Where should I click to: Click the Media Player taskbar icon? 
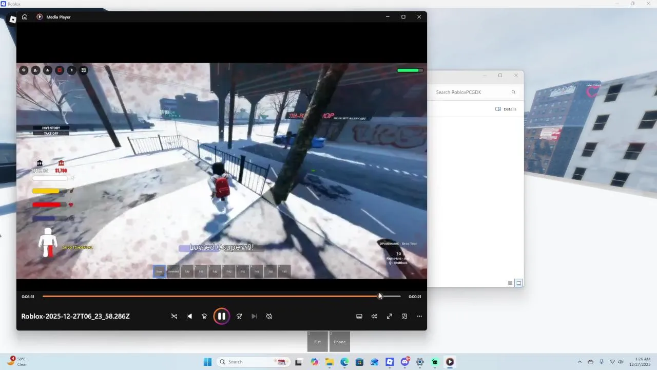click(x=450, y=362)
